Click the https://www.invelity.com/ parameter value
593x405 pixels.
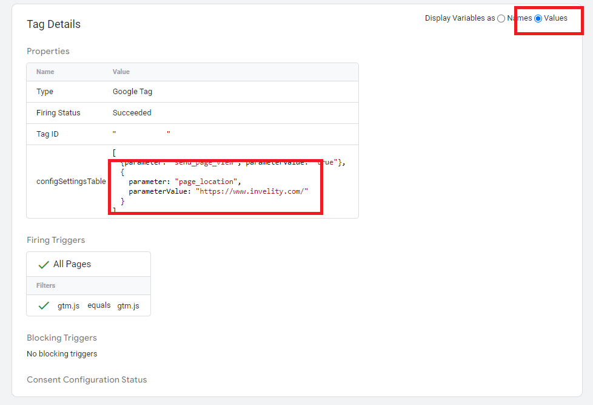click(x=252, y=191)
